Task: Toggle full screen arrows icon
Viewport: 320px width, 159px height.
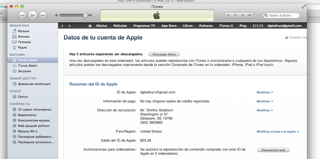Action: point(304,7)
